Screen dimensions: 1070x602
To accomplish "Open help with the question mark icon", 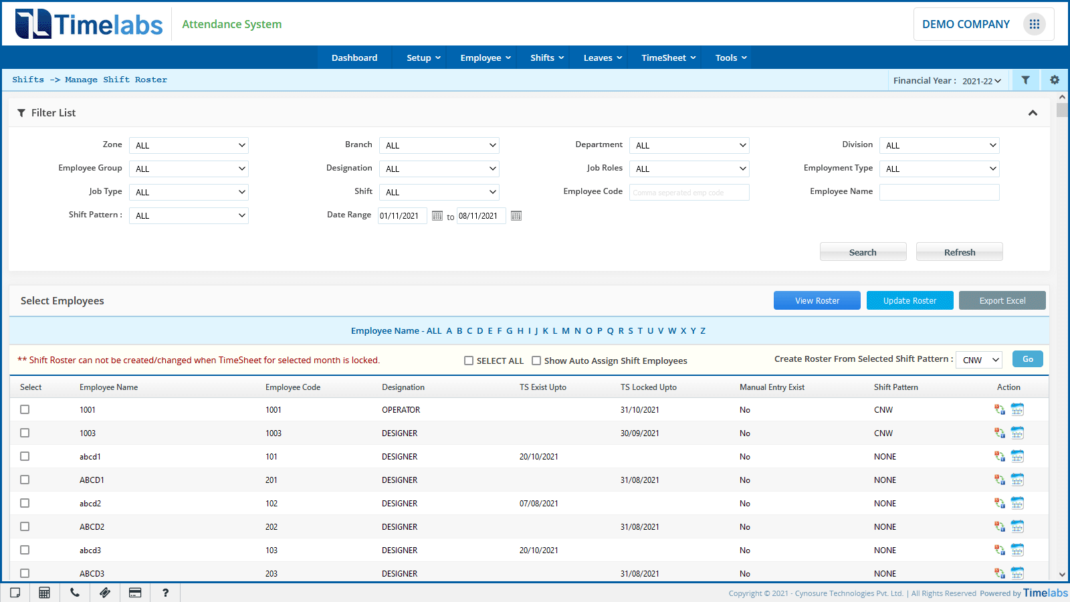I will pyautogui.click(x=165, y=593).
